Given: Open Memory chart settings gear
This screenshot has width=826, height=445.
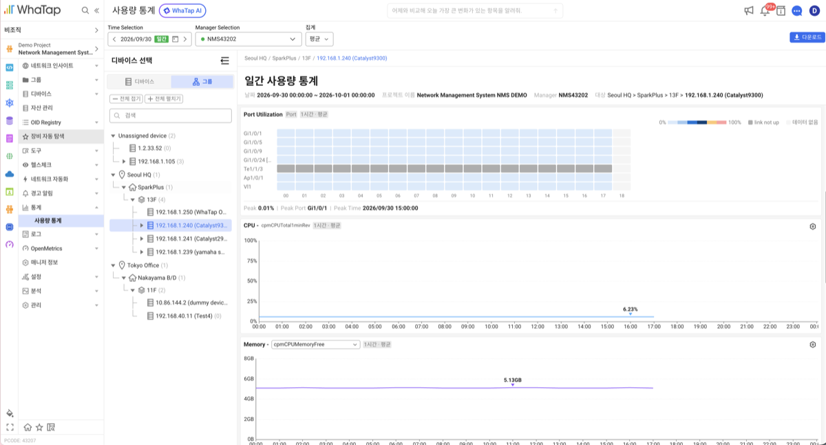Looking at the screenshot, I should [813, 345].
